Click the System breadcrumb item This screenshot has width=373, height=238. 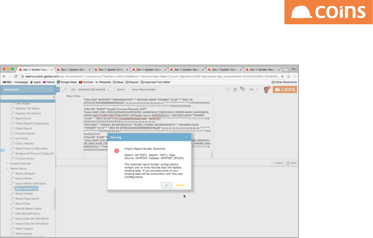point(121,90)
